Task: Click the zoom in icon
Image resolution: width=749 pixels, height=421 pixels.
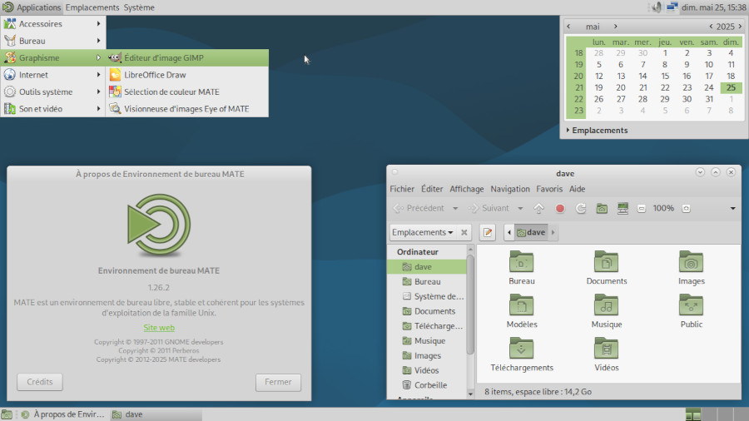Action: click(686, 209)
